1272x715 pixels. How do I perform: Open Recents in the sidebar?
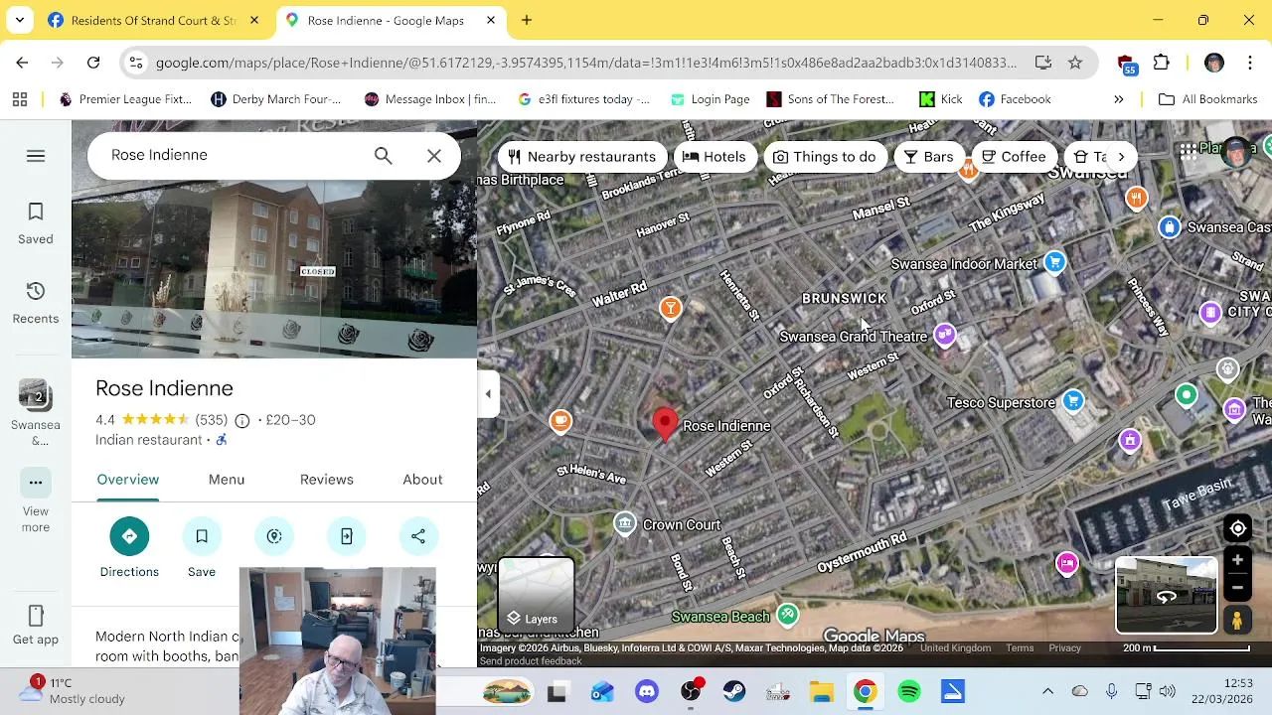[36, 303]
